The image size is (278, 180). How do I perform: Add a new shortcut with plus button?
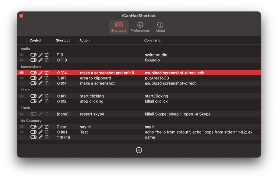click(139, 150)
